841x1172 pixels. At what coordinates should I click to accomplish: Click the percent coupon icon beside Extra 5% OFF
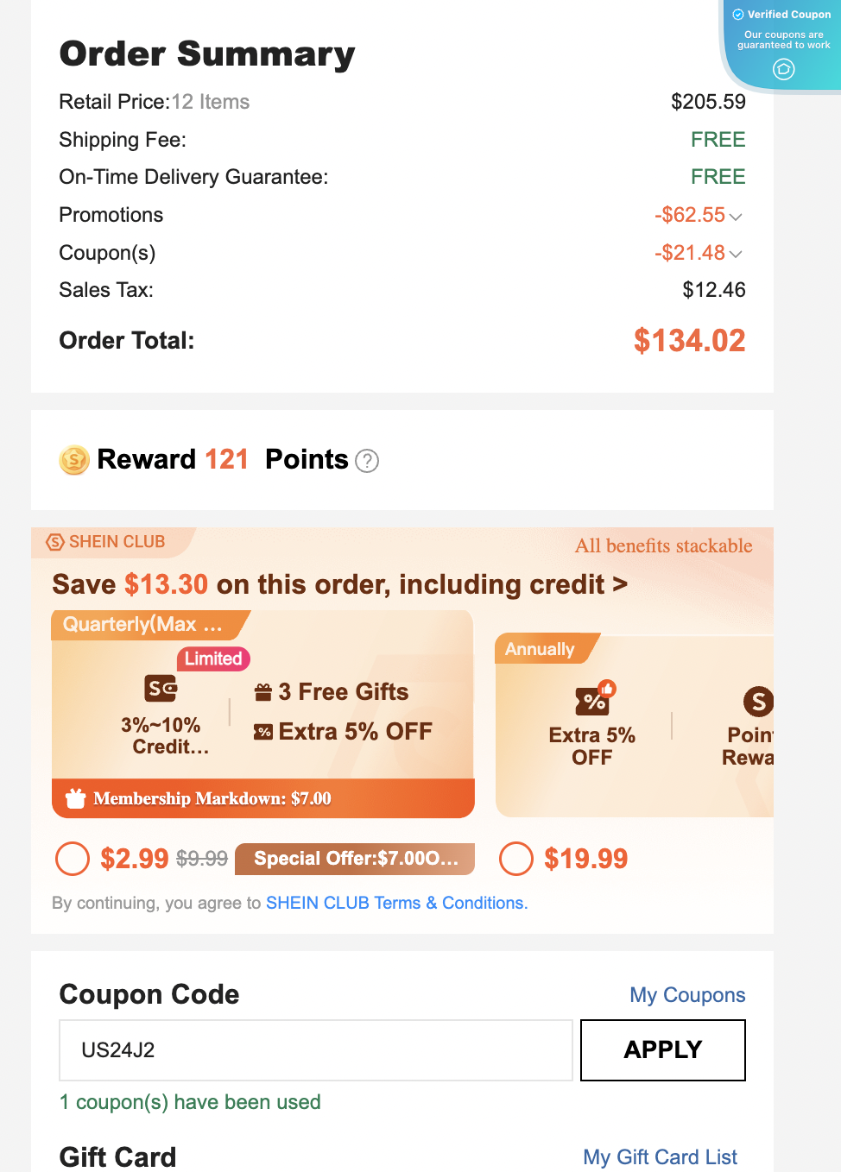point(263,732)
